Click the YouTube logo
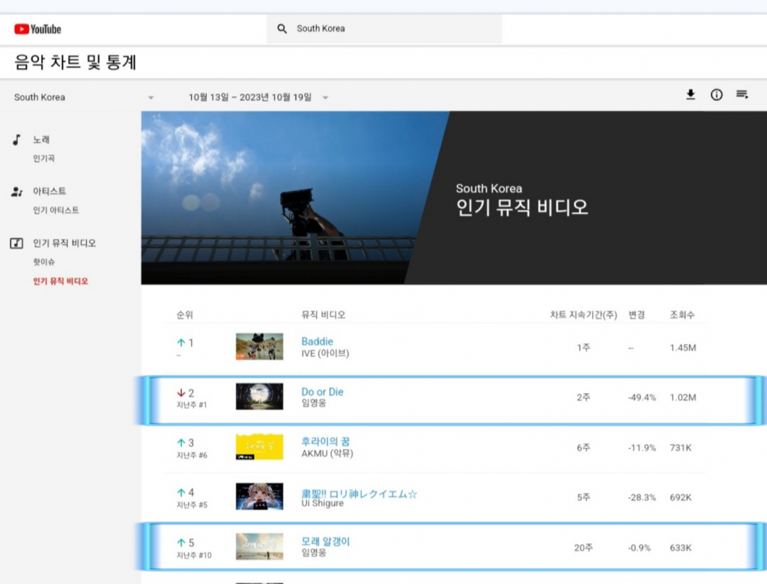 point(37,29)
